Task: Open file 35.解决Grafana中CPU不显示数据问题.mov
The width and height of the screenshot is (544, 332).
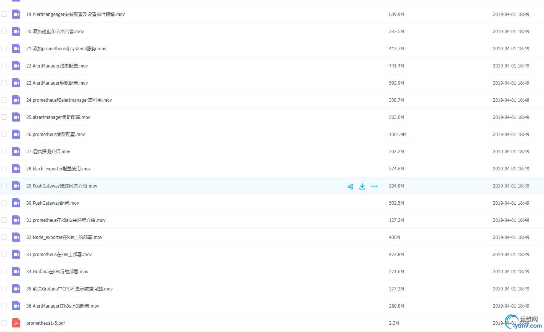Action: [x=69, y=289]
